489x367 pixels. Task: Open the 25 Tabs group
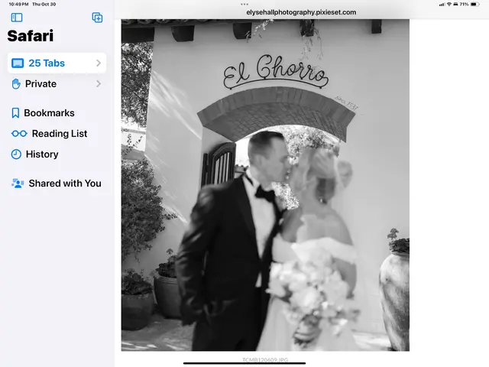coord(57,63)
